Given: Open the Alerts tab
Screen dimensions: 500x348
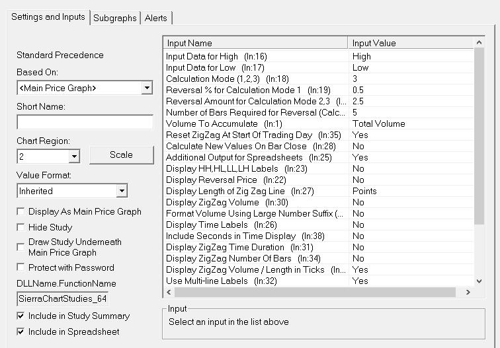Looking at the screenshot, I should [x=156, y=18].
